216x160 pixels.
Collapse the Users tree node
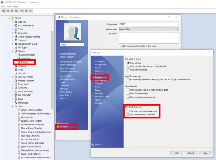click(x=12, y=106)
